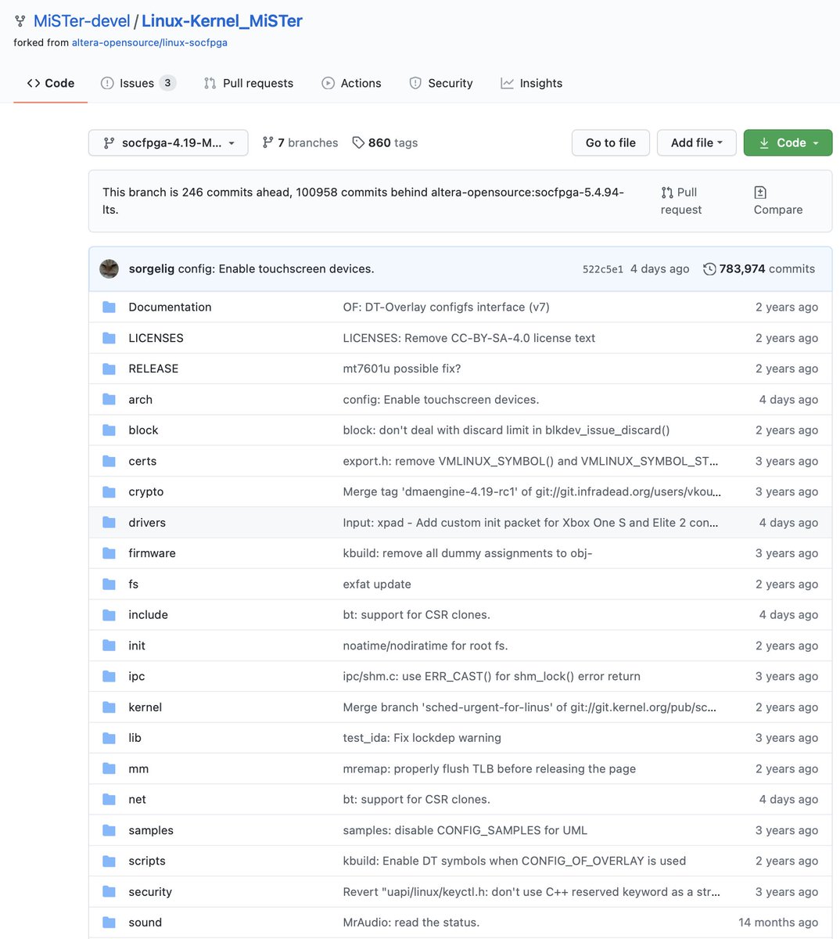Click the ipc folder icon
The height and width of the screenshot is (939, 840).
pyautogui.click(x=109, y=676)
